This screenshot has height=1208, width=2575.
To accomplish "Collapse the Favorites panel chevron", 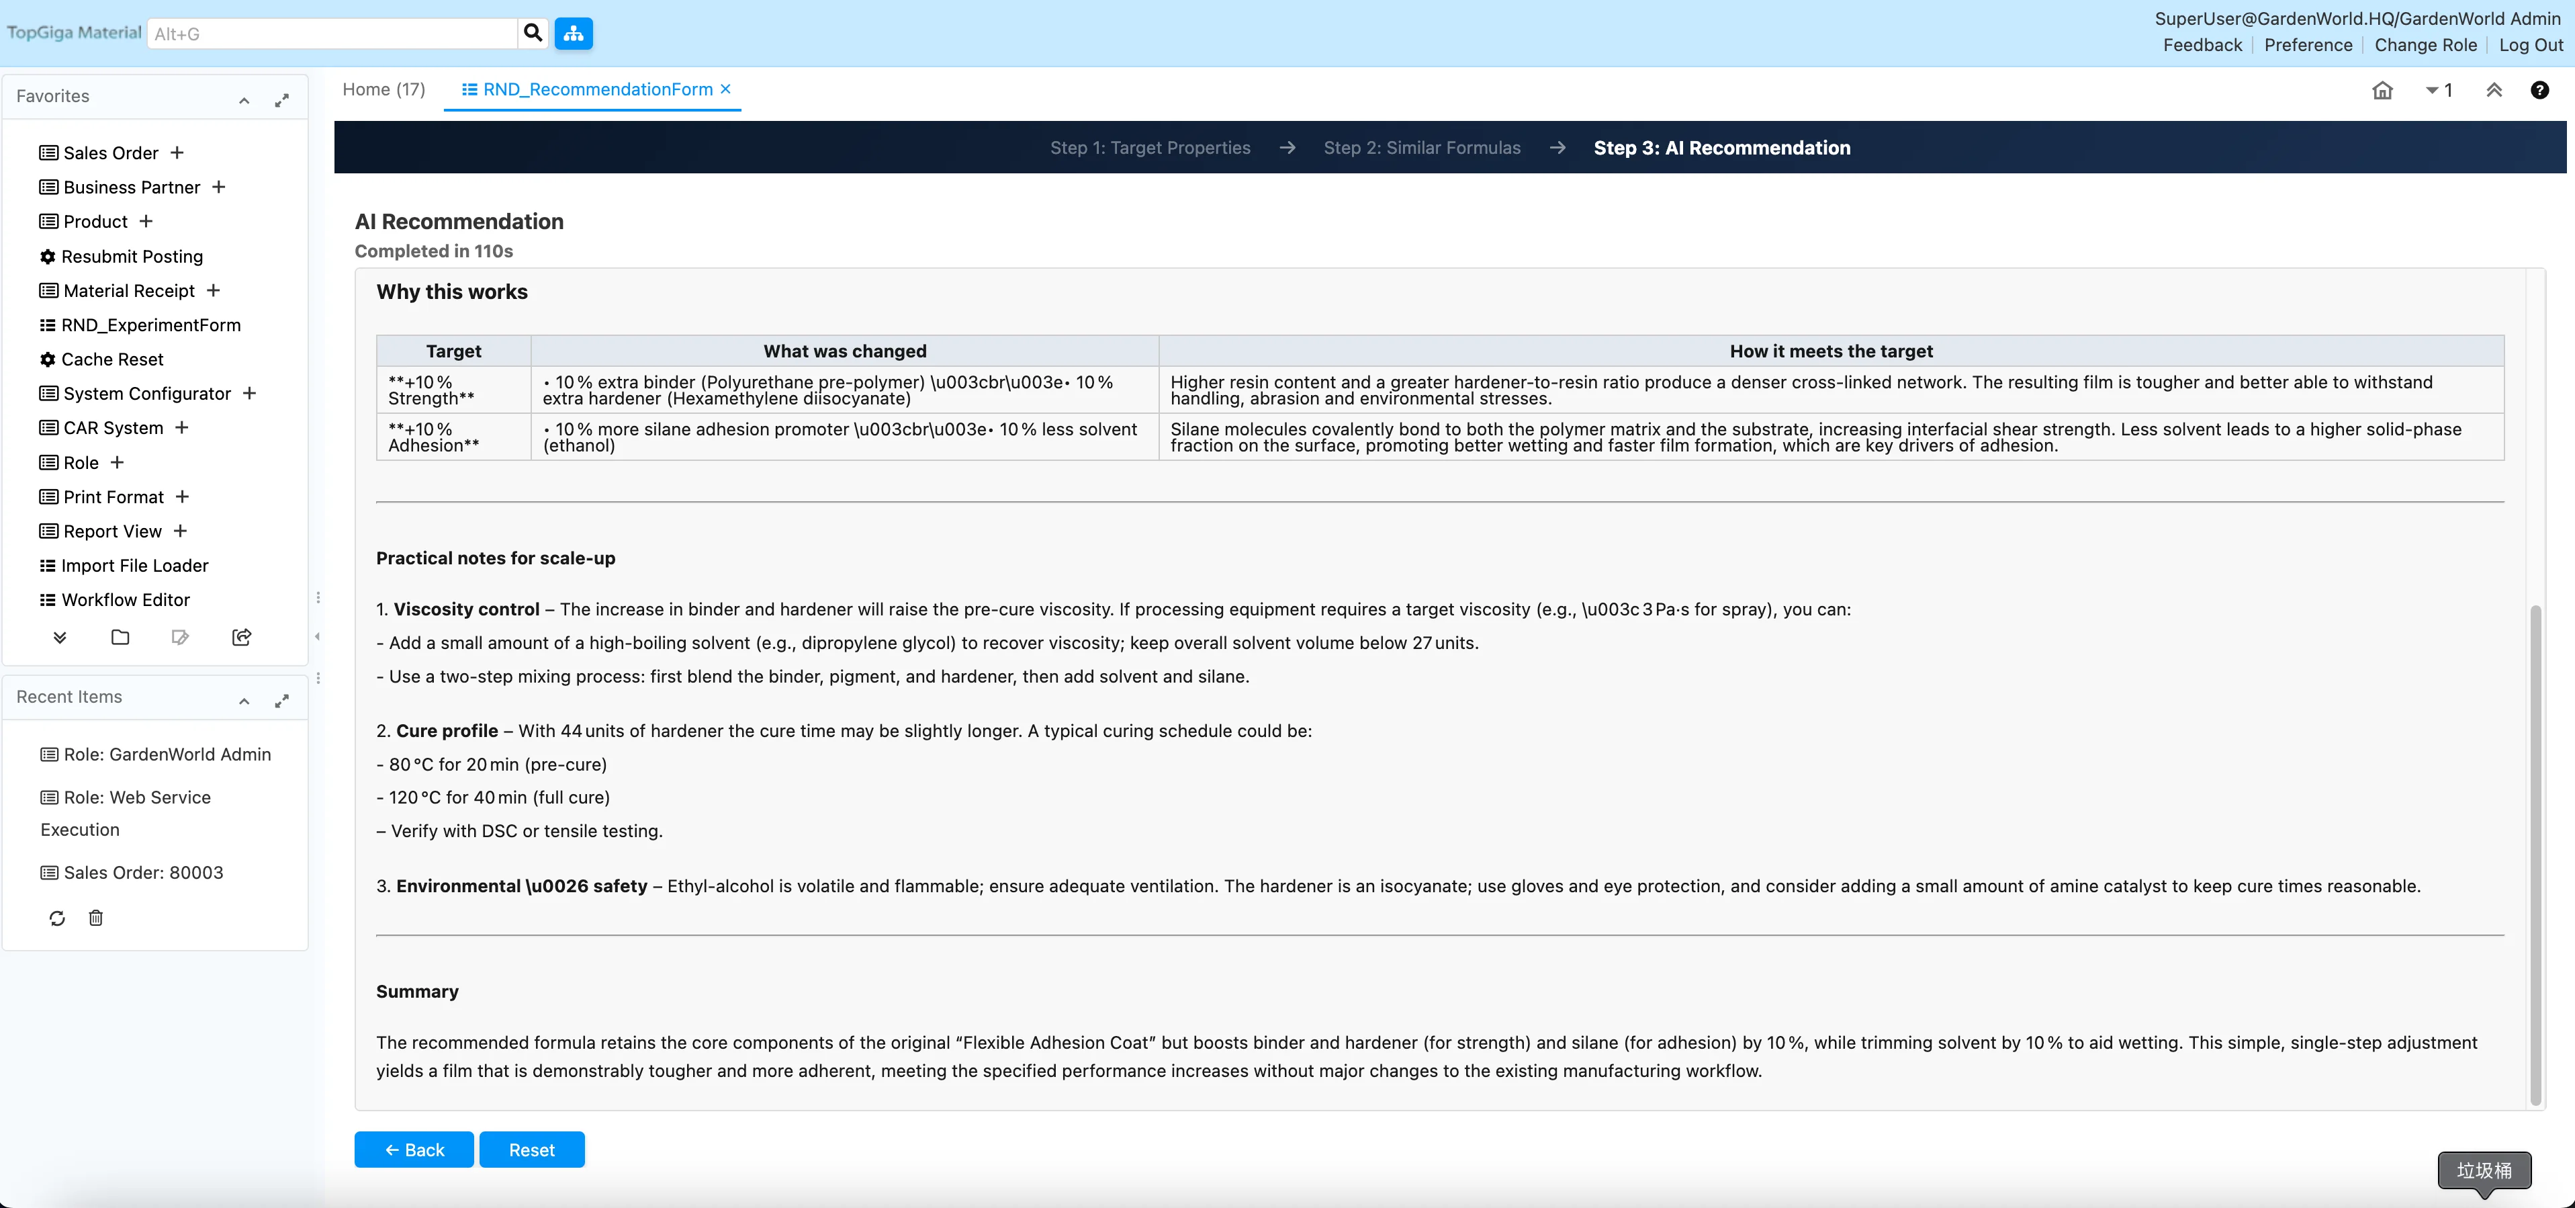I will point(244,100).
